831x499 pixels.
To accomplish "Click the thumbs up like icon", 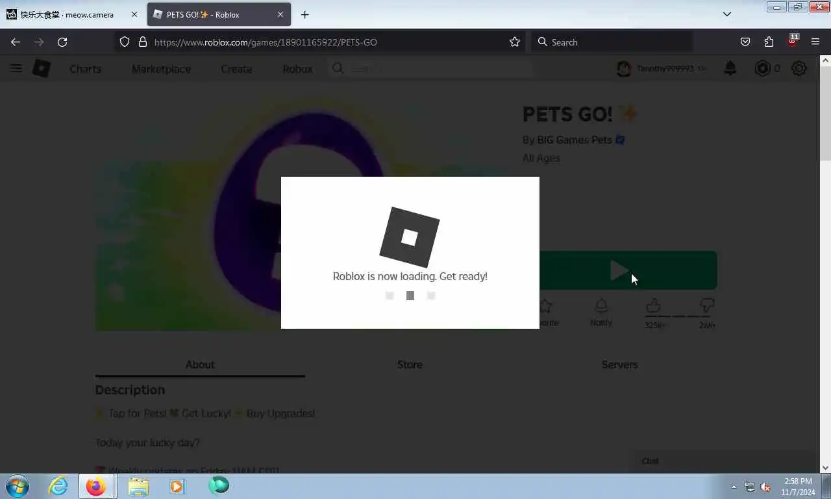I will point(653,305).
